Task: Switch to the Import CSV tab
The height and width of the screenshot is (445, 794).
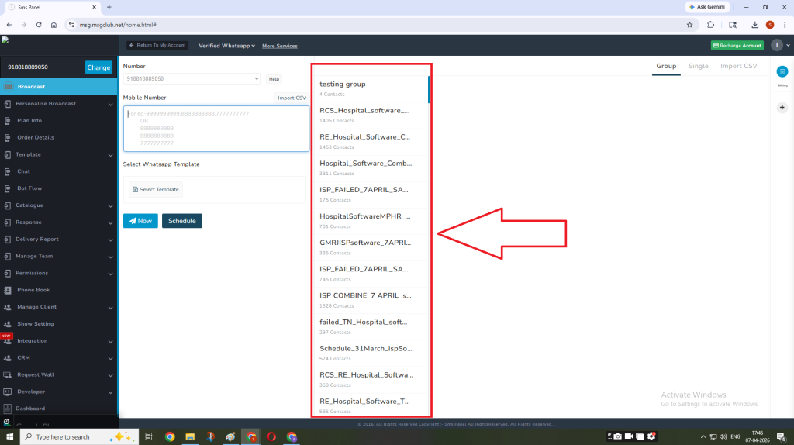Action: click(738, 67)
